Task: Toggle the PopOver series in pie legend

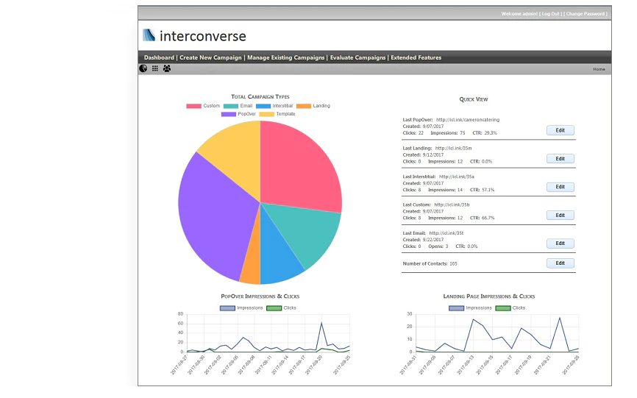Action: coord(238,114)
